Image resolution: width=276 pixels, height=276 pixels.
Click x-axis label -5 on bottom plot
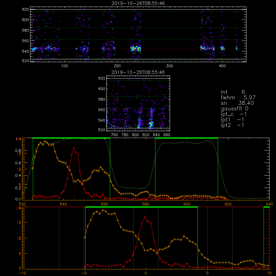click(84, 273)
